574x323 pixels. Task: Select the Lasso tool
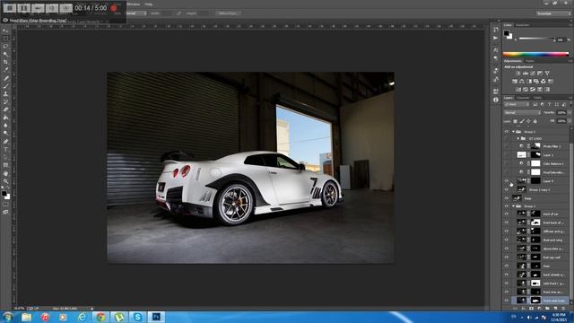pyautogui.click(x=5, y=47)
